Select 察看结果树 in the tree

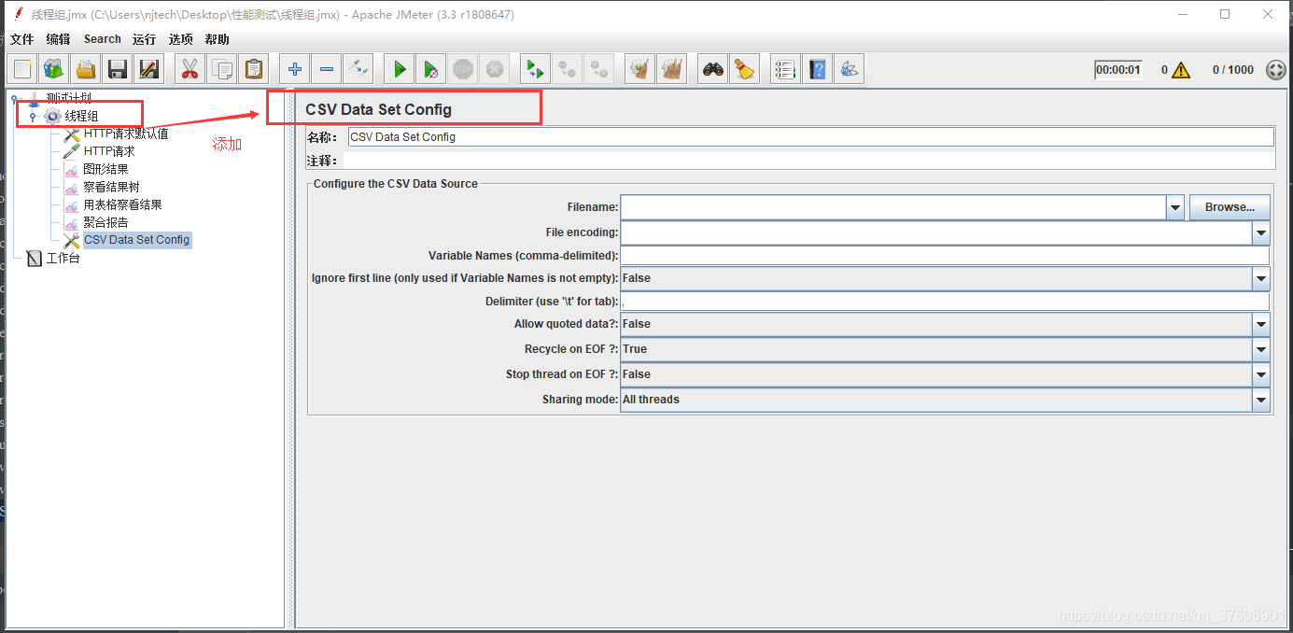coord(111,187)
